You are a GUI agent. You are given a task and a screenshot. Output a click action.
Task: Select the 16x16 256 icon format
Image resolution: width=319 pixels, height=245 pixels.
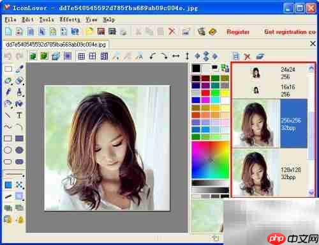pyautogui.click(x=270, y=90)
